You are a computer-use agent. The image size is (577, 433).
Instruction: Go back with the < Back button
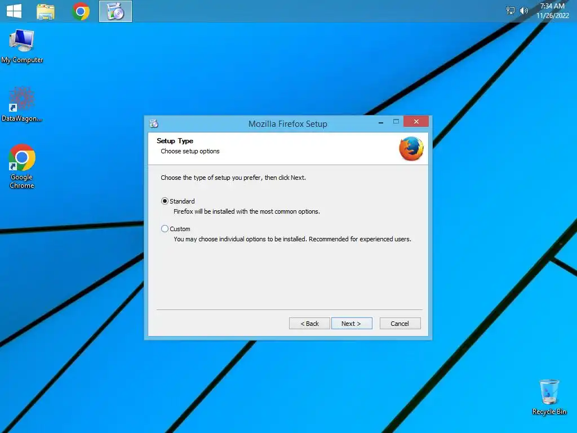point(309,323)
